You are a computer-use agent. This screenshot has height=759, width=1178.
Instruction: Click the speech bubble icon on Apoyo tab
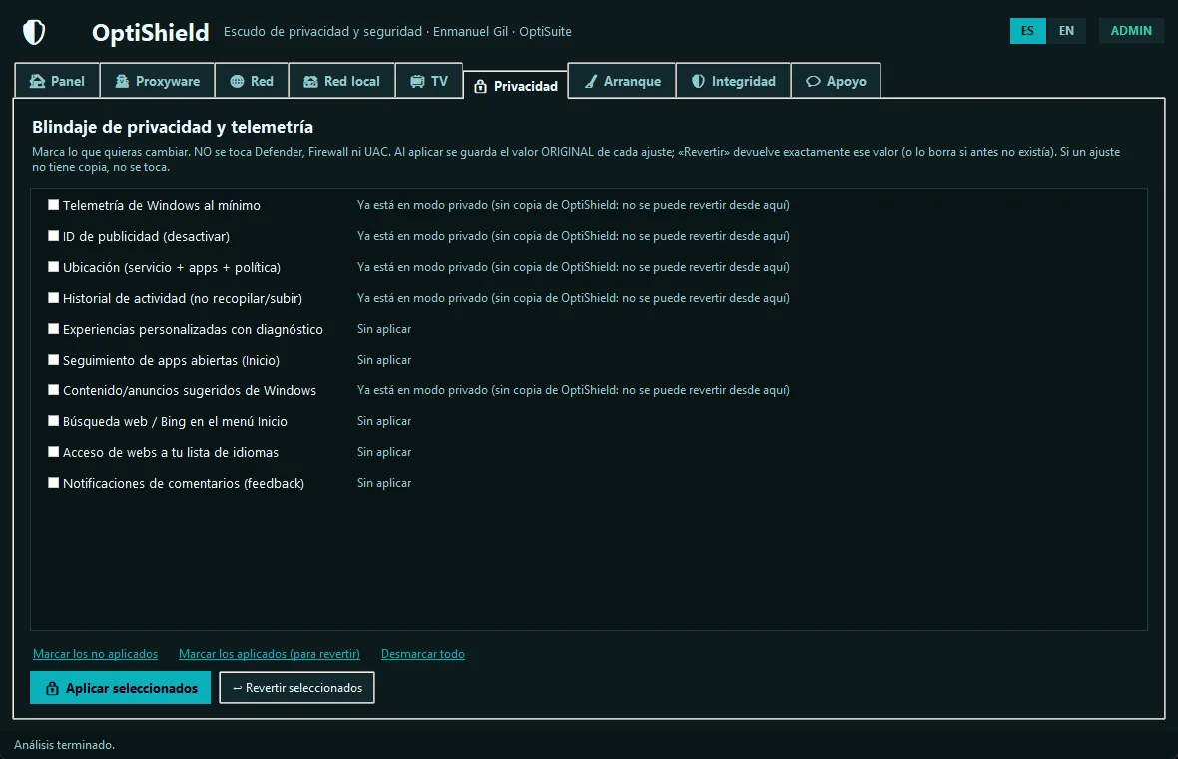coord(813,81)
